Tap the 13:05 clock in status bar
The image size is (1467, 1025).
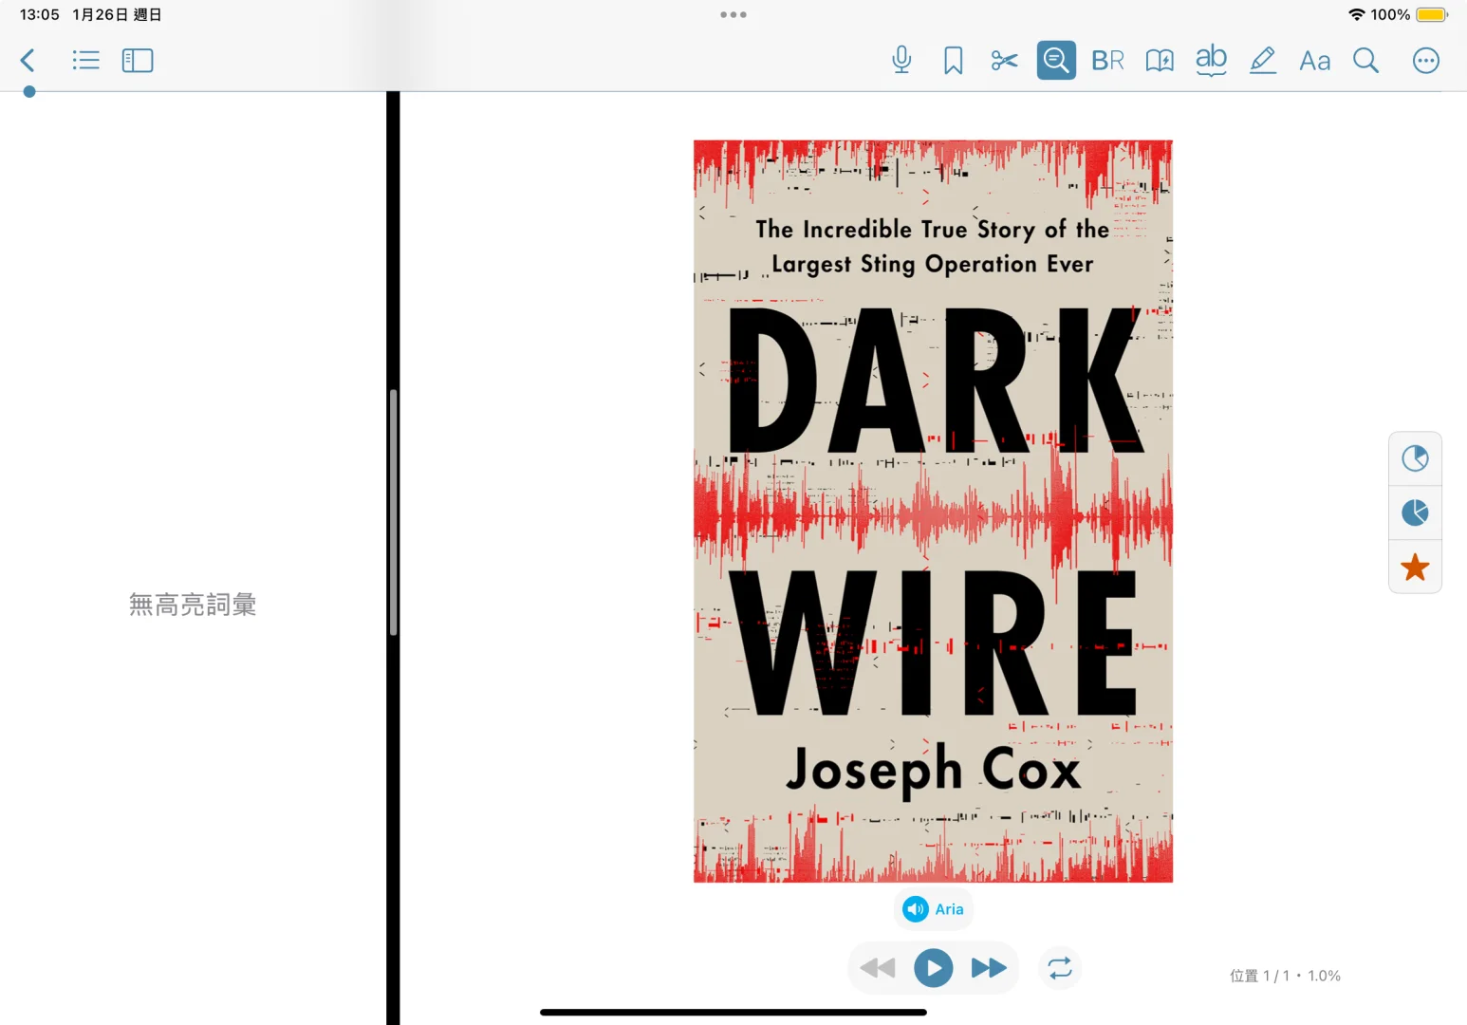(x=40, y=15)
